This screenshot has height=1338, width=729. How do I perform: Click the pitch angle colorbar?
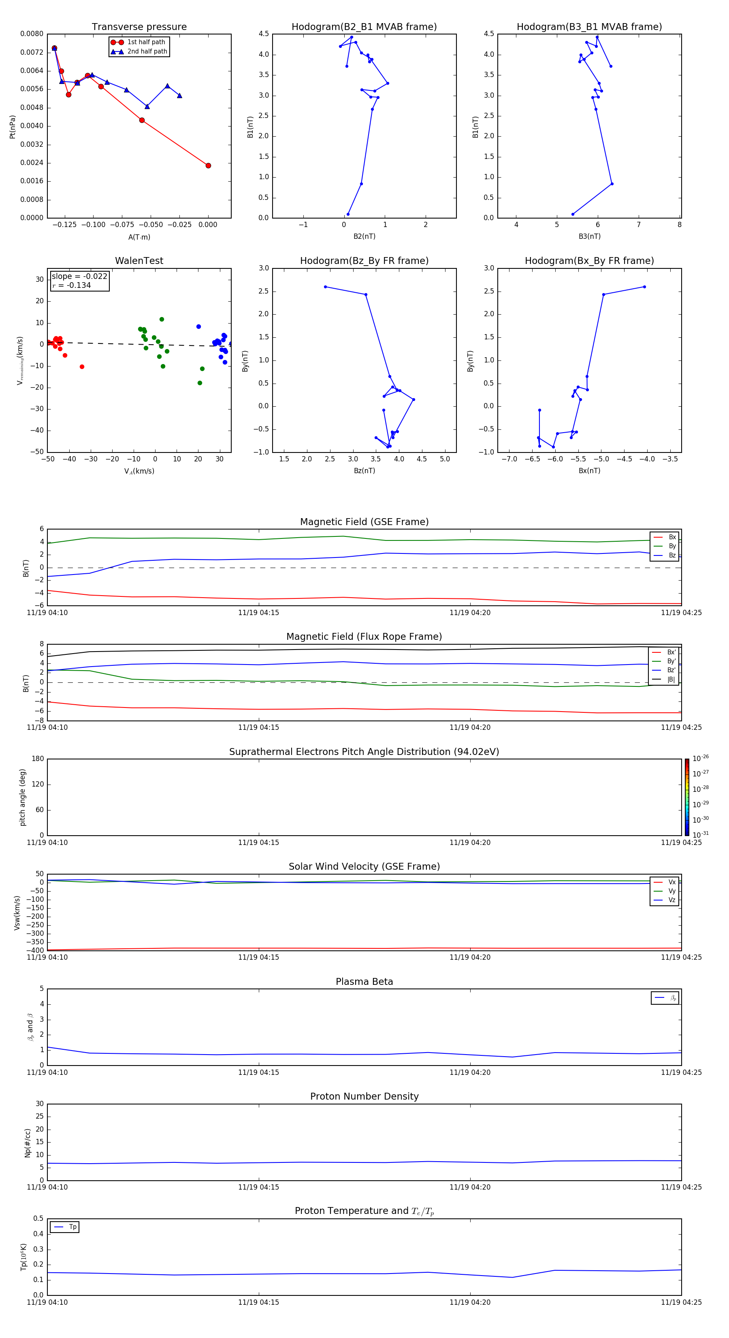pos(687,797)
